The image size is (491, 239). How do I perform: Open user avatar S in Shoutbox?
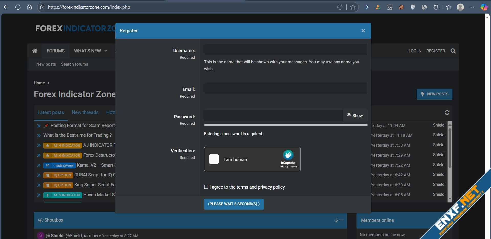click(41, 235)
